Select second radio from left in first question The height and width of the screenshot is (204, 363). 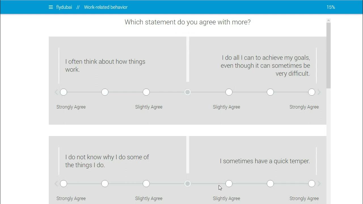pyautogui.click(x=105, y=92)
